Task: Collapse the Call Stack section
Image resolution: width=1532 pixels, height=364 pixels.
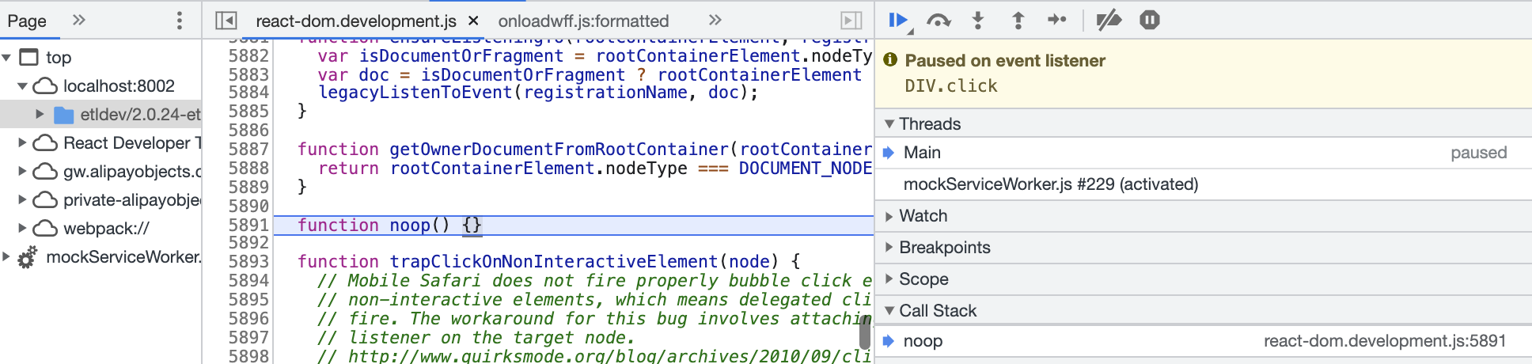Action: (x=889, y=311)
